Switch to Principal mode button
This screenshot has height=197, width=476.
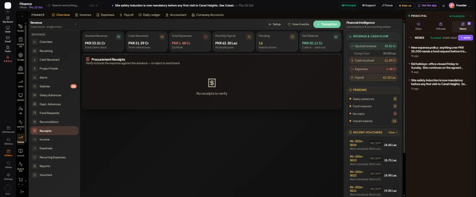coord(349,5)
